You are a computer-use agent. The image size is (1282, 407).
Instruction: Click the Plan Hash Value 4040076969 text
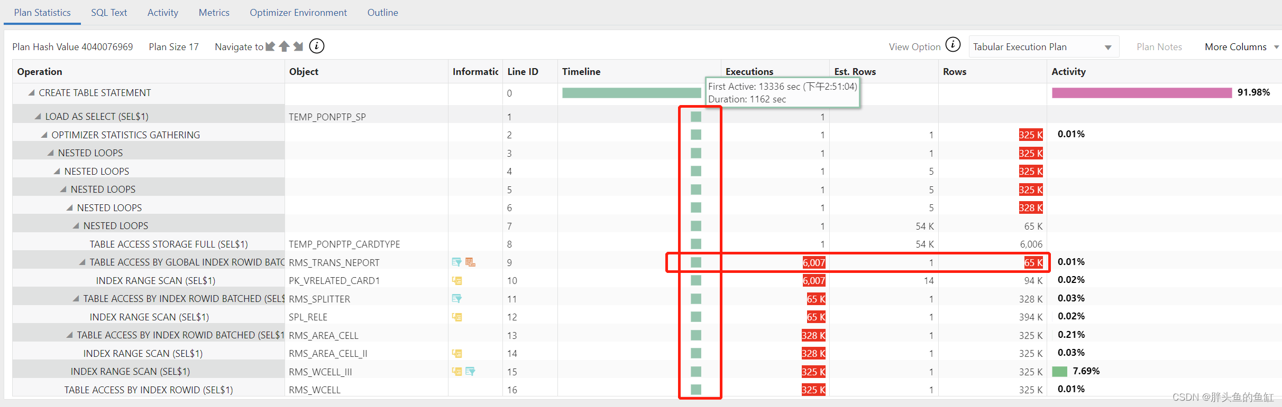72,47
